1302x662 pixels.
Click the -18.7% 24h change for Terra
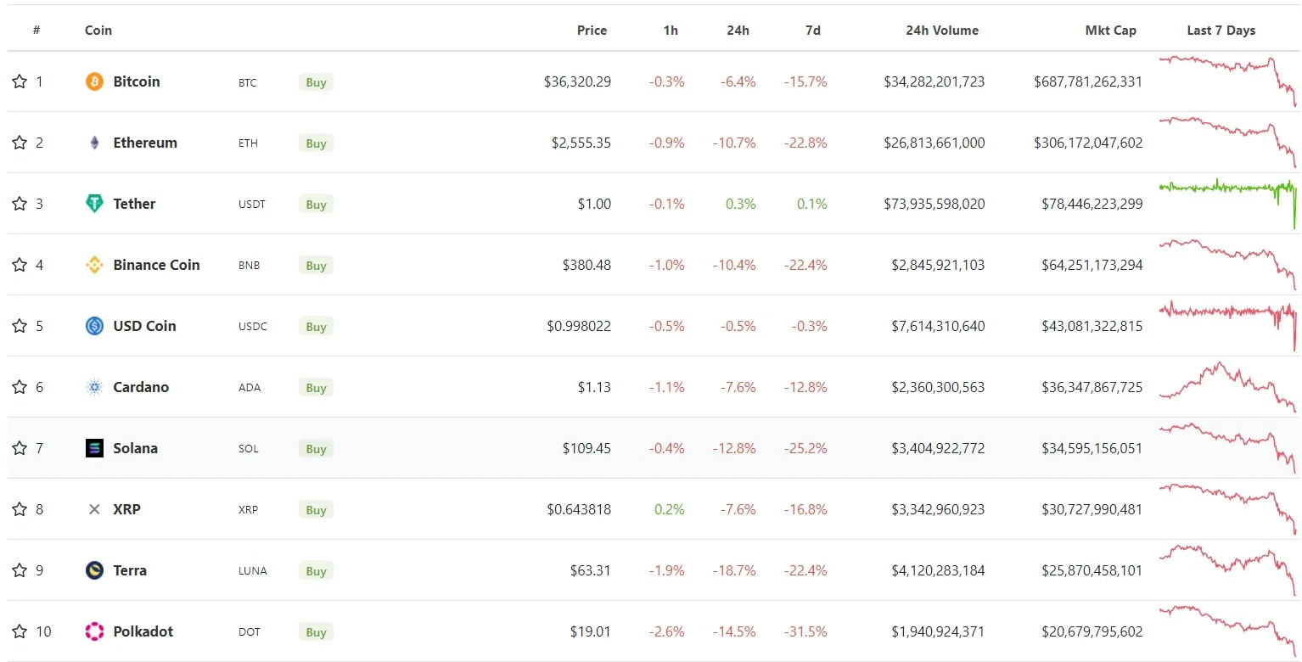[734, 570]
